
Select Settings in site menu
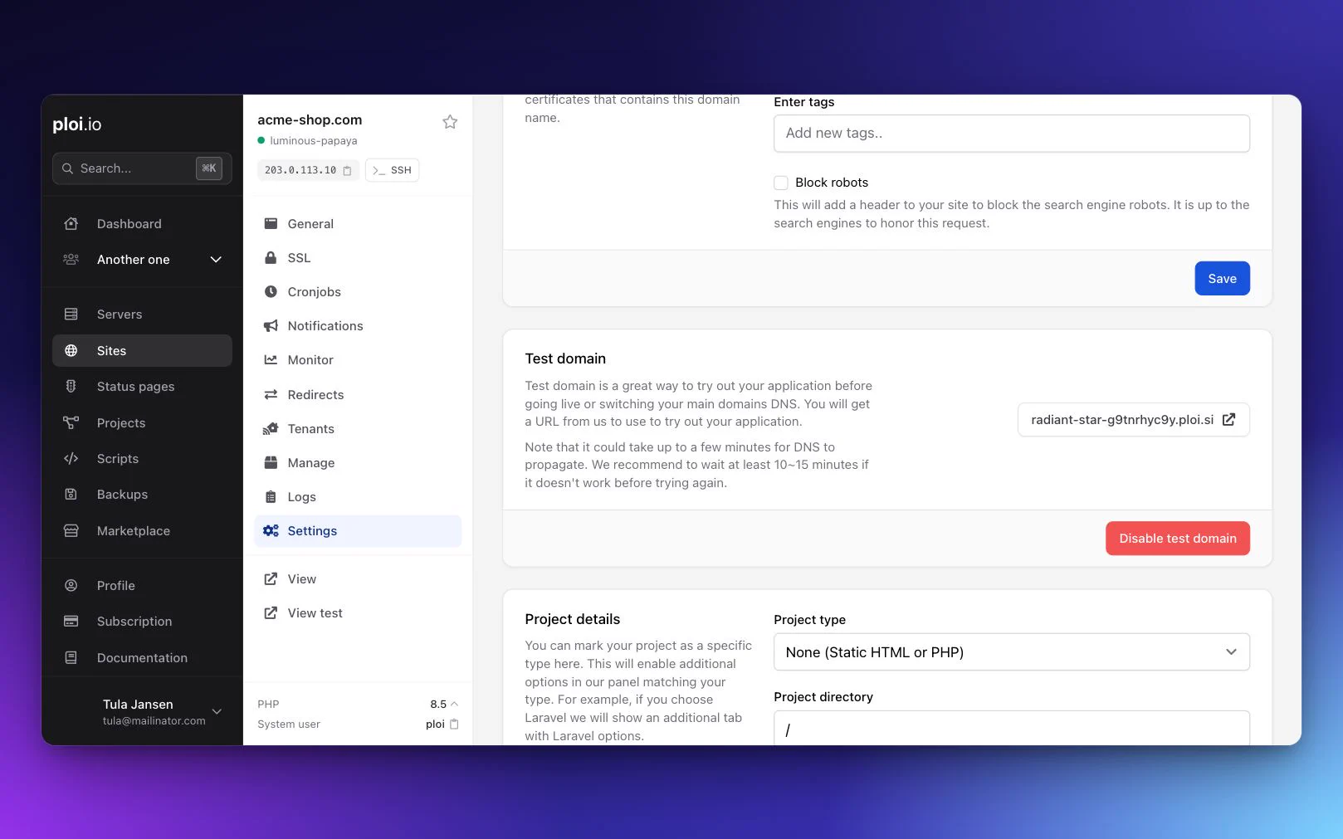coord(358,531)
